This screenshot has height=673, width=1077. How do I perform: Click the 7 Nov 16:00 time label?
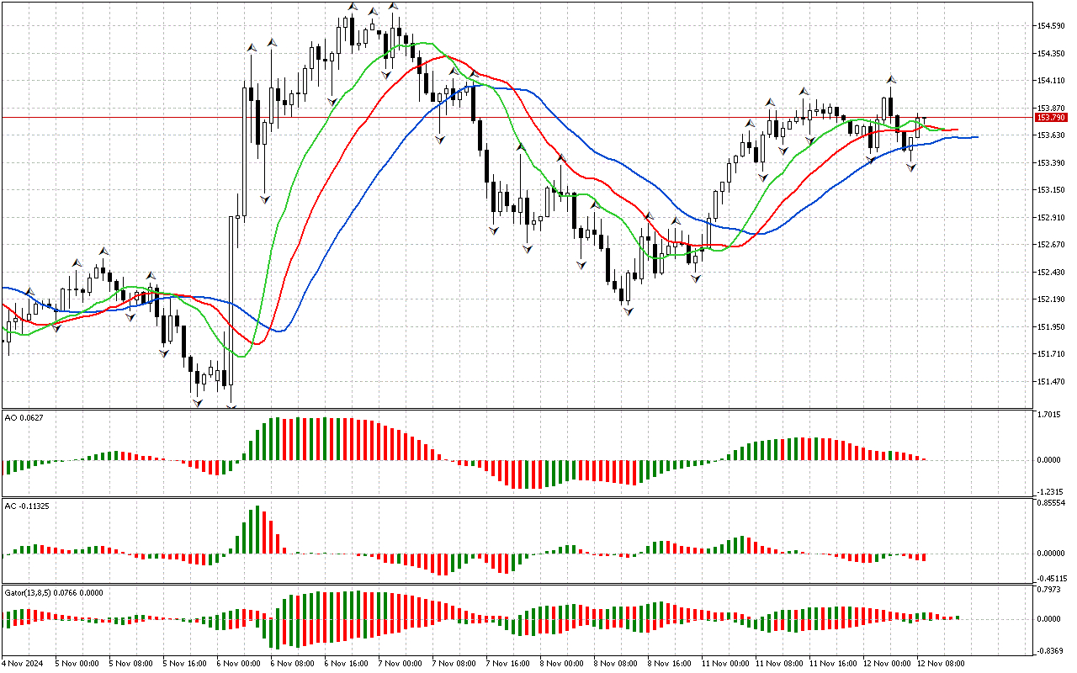point(510,663)
